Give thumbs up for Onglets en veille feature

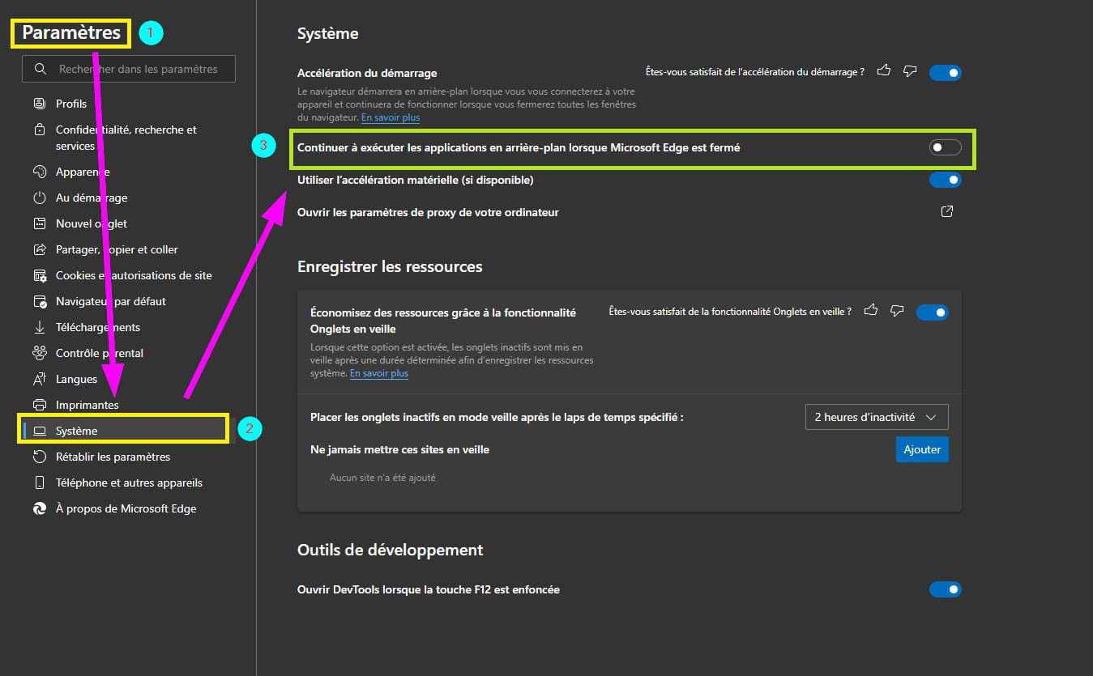(x=871, y=311)
